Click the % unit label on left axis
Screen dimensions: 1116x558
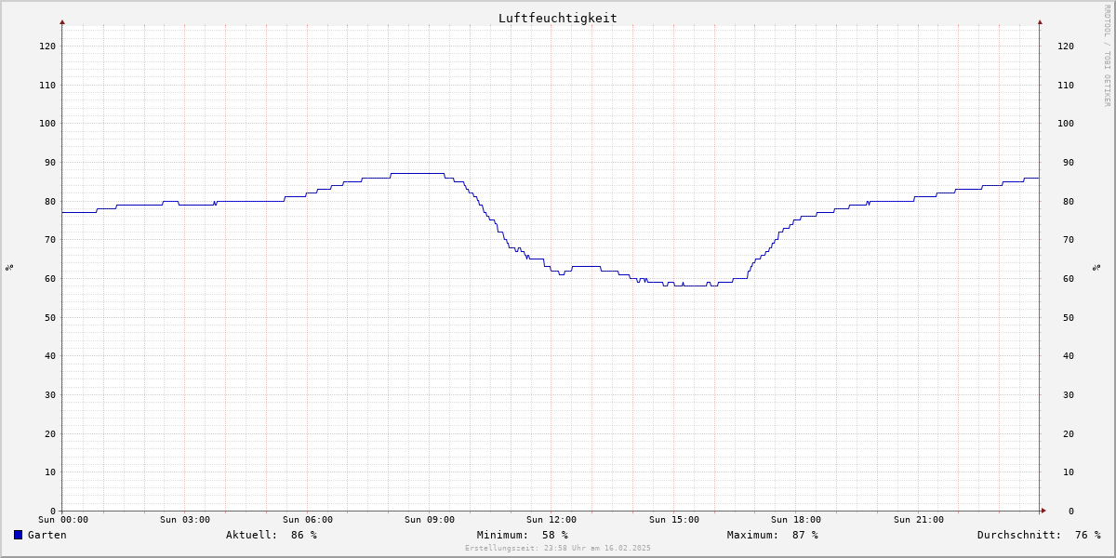click(9, 268)
